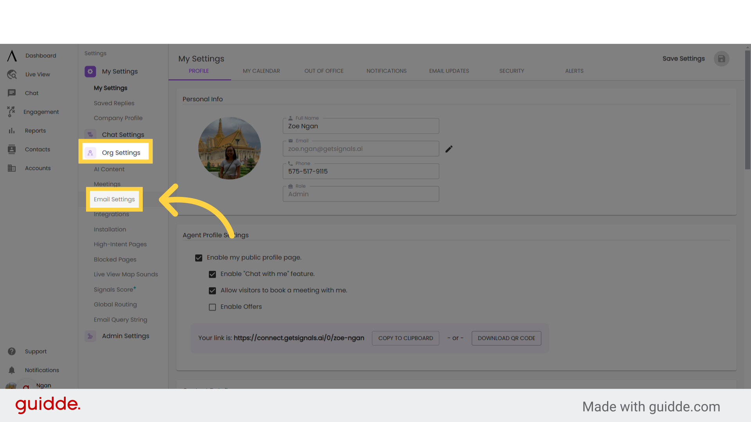The width and height of the screenshot is (751, 422).
Task: Click the Full Name input field
Action: tap(361, 126)
